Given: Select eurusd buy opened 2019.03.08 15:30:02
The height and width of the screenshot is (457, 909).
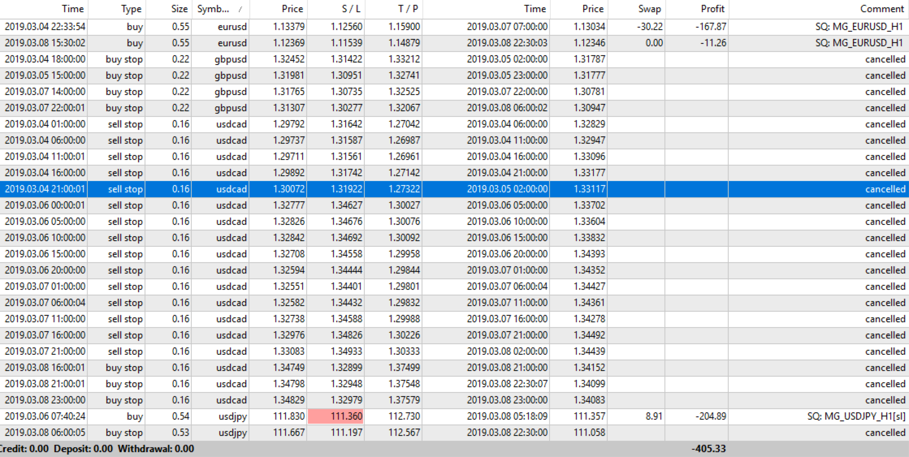Looking at the screenshot, I should (45, 43).
